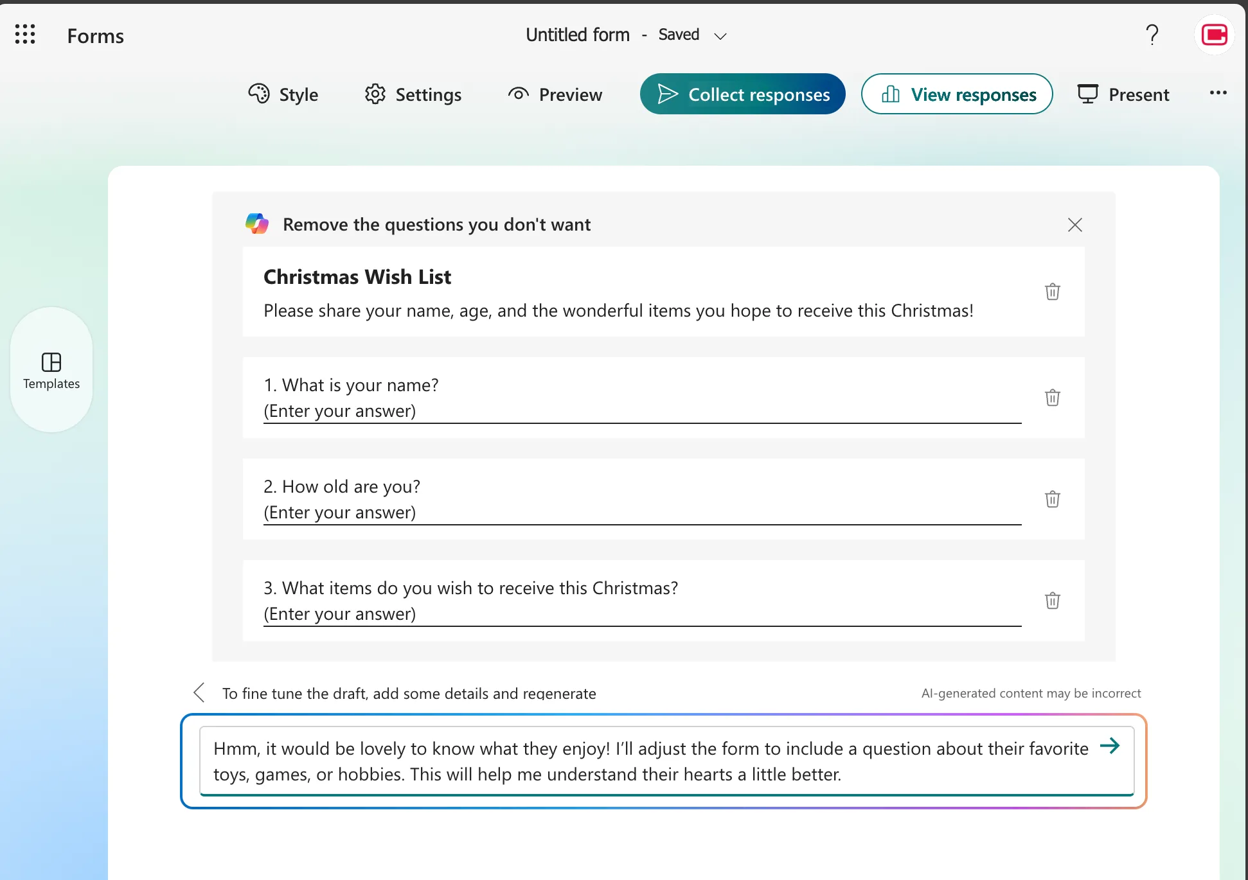Go back using the fine-tune chevron
The height and width of the screenshot is (880, 1248).
[x=199, y=692]
